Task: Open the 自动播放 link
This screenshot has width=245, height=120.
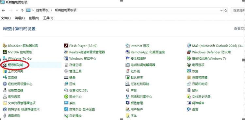Action: point(75,116)
